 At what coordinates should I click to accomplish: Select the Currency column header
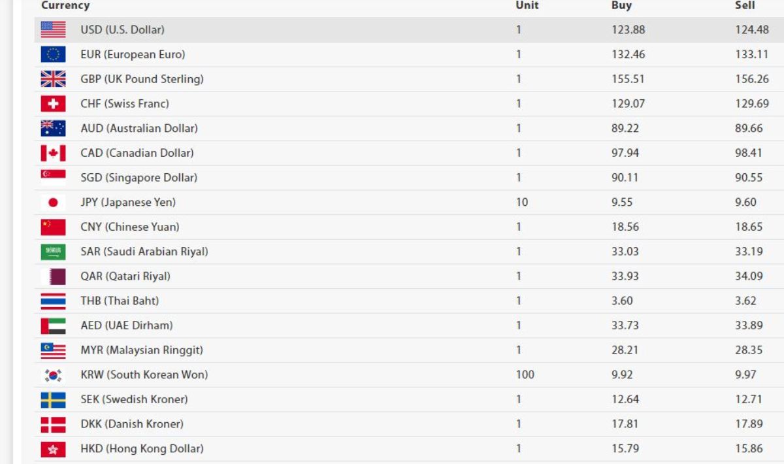[x=65, y=5]
